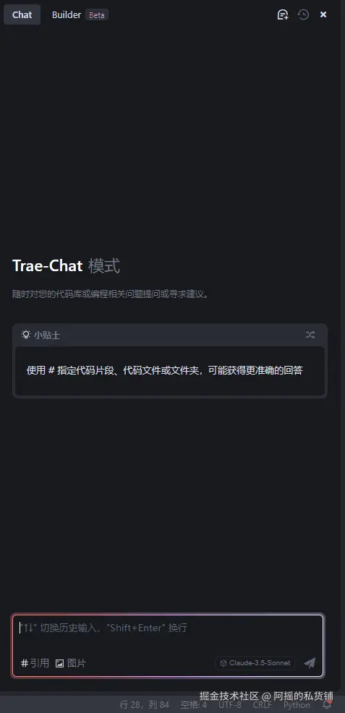Open the Claude-3.5-Sonnet model dropdown

point(255,663)
